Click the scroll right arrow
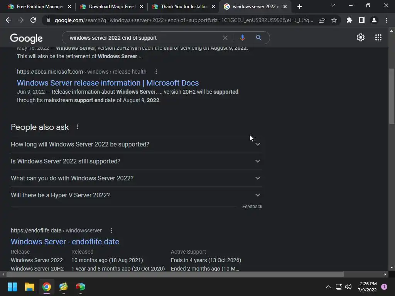The width and height of the screenshot is (395, 296). (x=385, y=274)
